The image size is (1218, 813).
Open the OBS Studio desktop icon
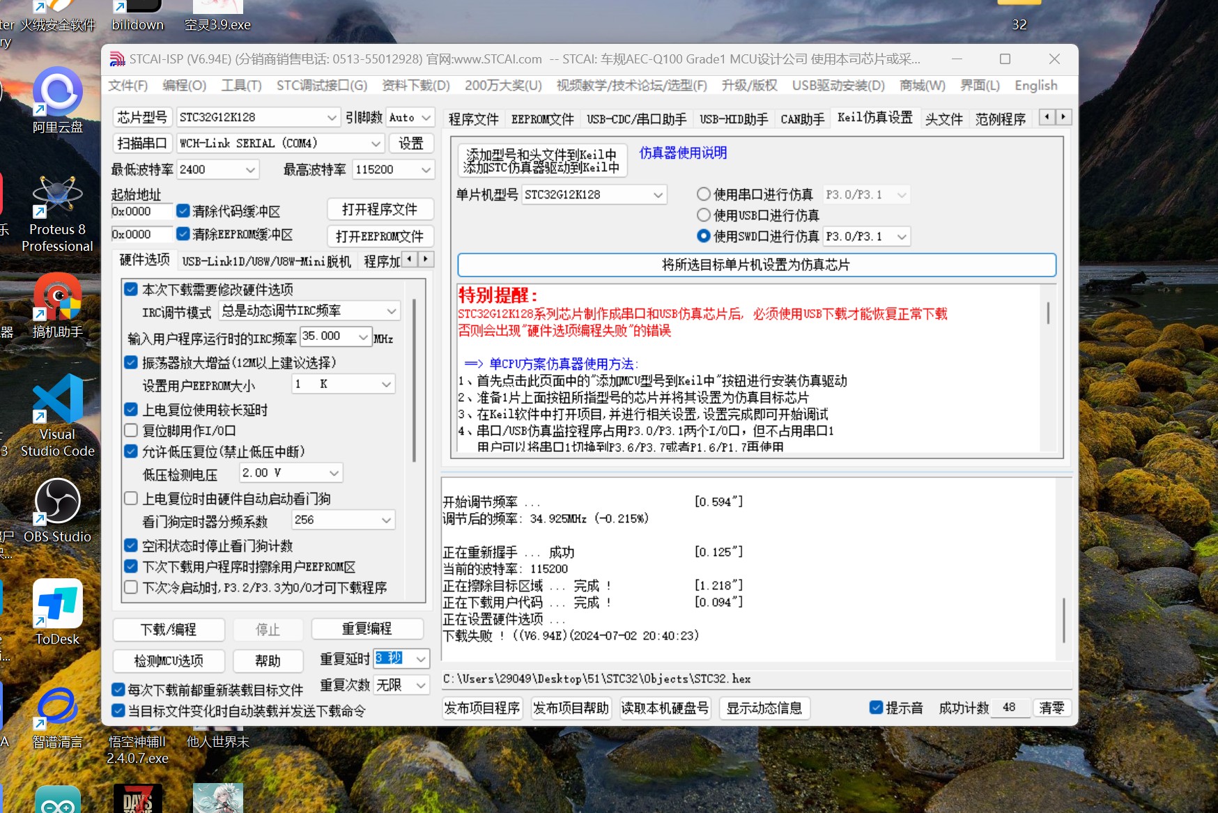pos(58,511)
